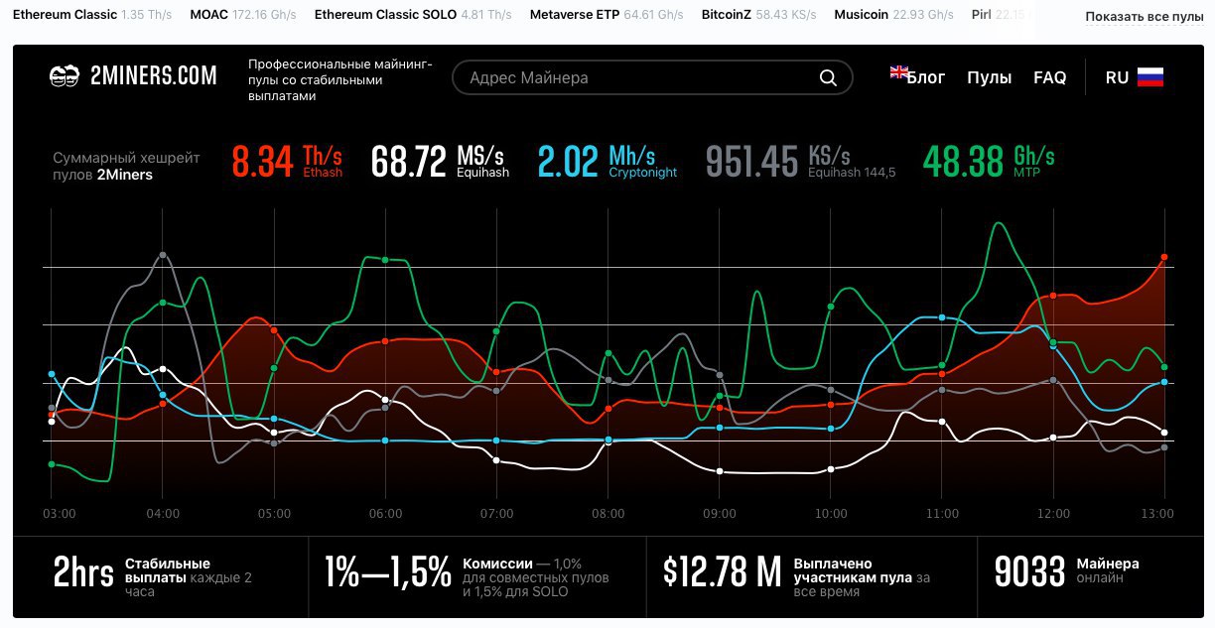1215x628 pixels.
Task: Open the MOAC pool link
Action: [x=244, y=16]
